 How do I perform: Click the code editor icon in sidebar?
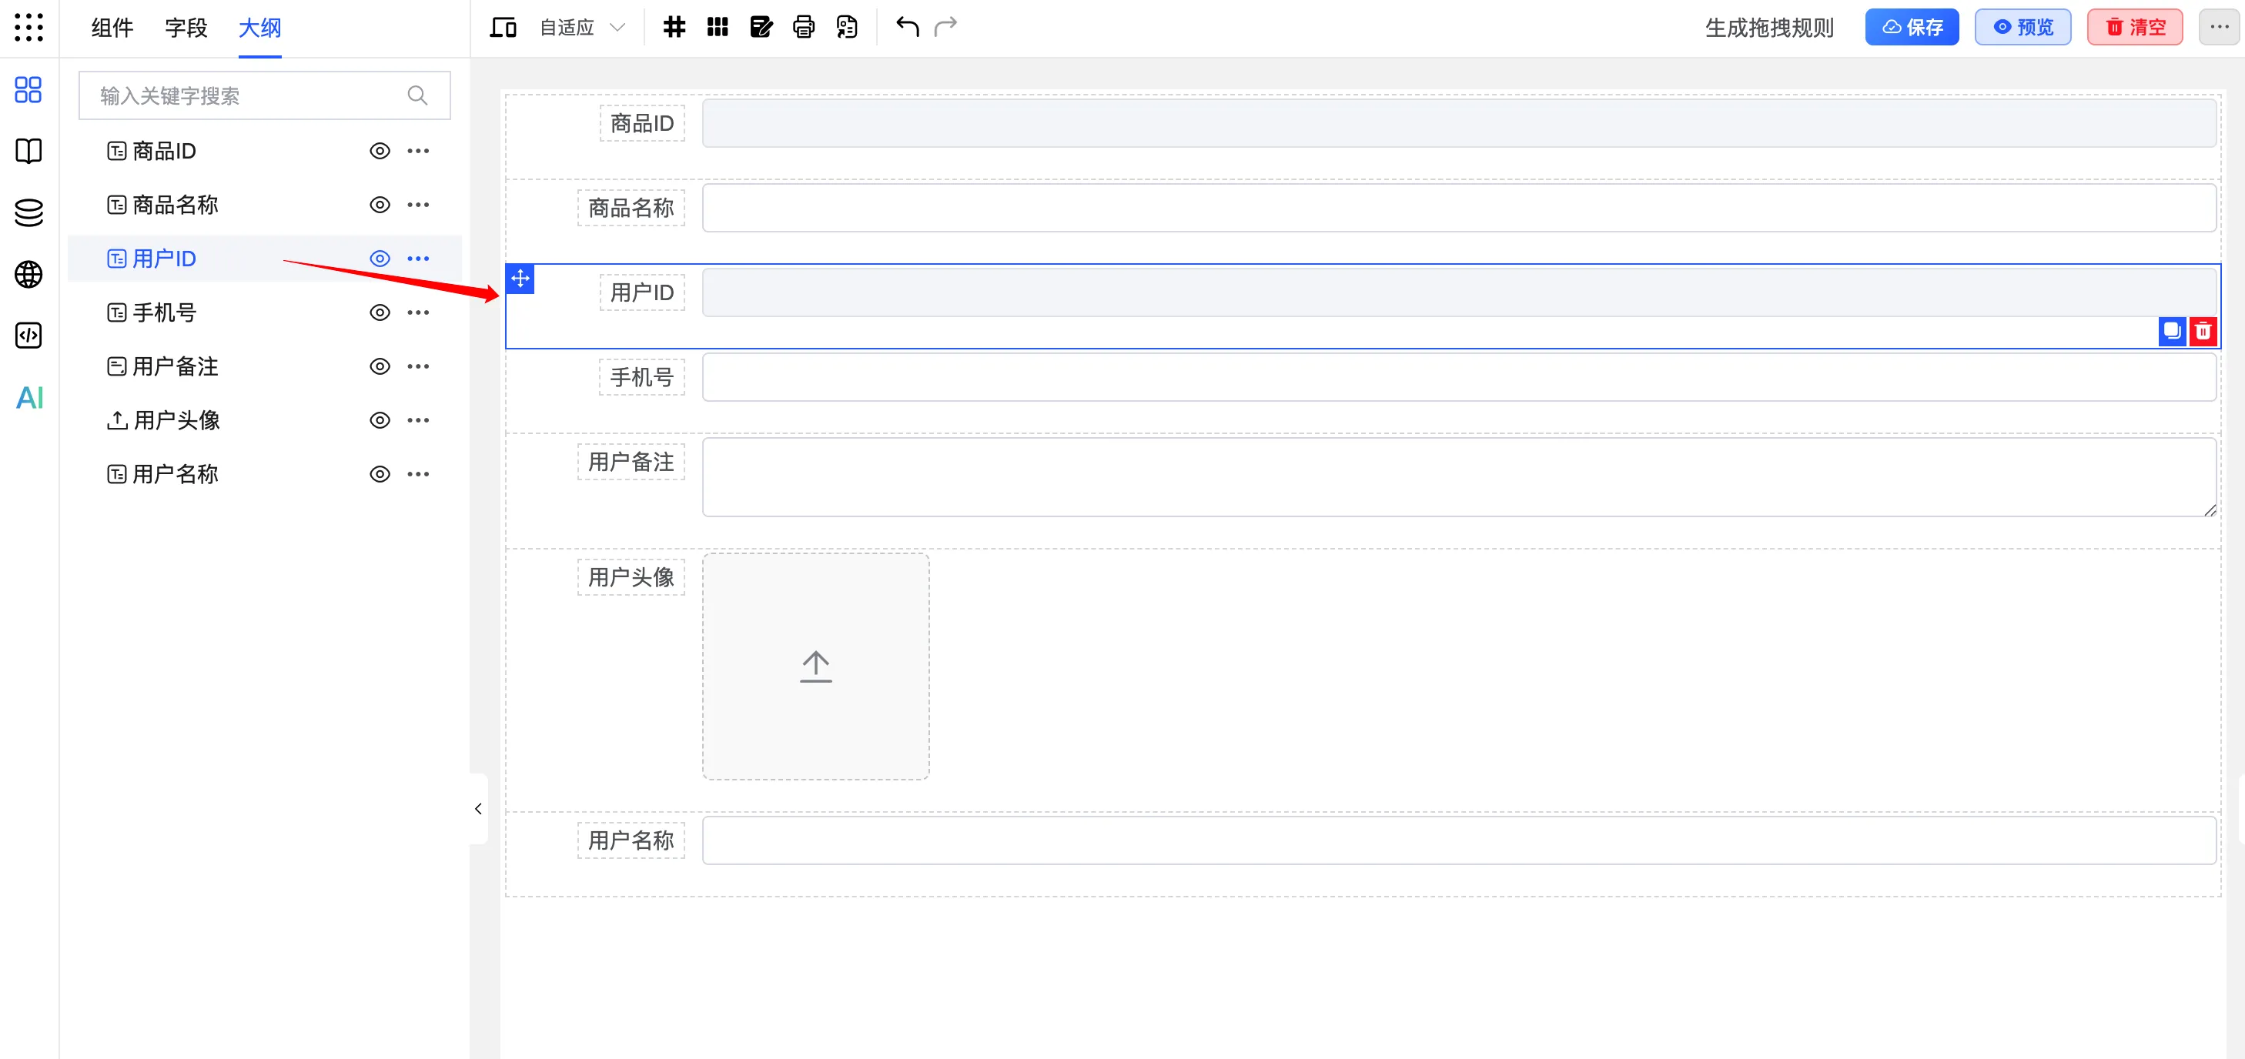27,336
